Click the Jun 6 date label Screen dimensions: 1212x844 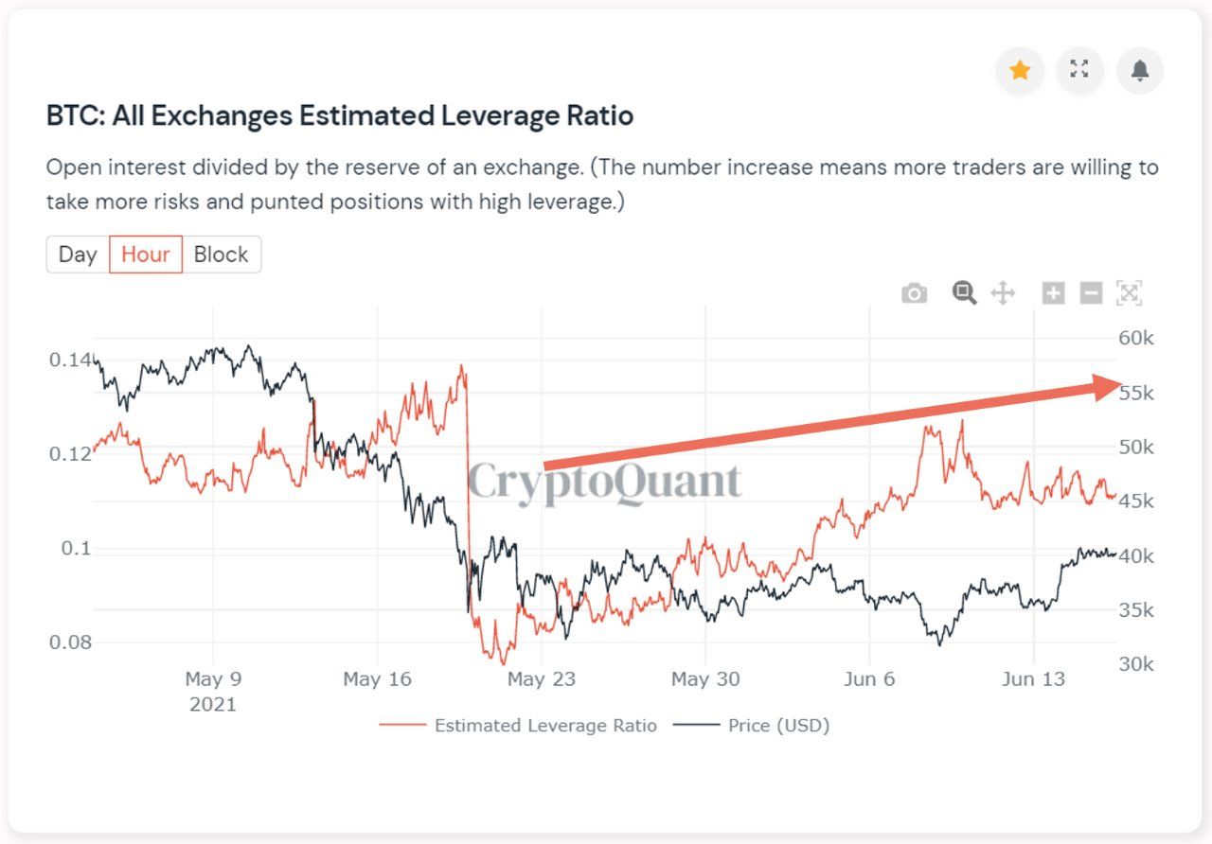click(869, 679)
